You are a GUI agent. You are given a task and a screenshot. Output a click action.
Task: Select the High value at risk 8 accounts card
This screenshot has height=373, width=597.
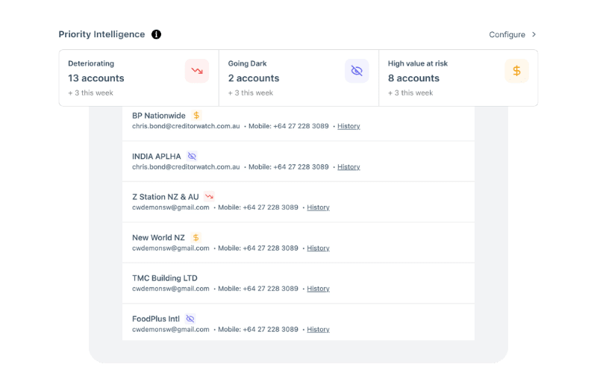pyautogui.click(x=458, y=78)
